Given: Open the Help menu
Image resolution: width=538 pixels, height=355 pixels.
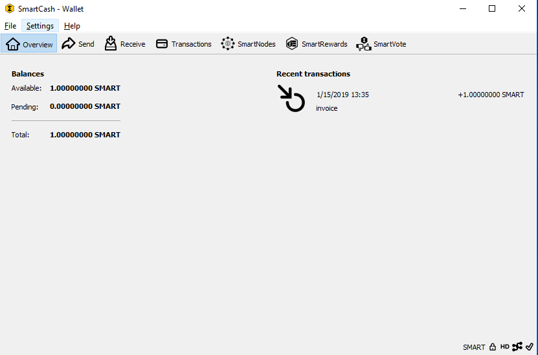Looking at the screenshot, I should (x=72, y=26).
